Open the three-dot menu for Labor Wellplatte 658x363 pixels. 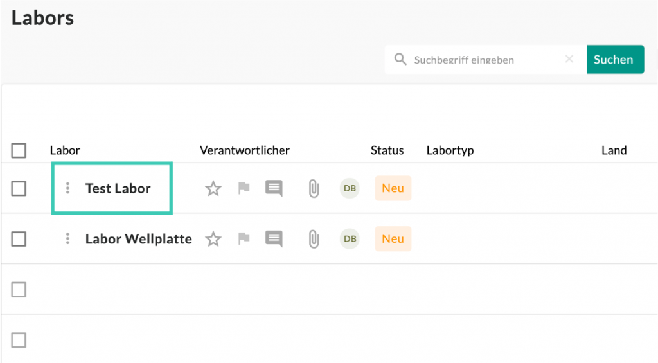click(x=67, y=239)
